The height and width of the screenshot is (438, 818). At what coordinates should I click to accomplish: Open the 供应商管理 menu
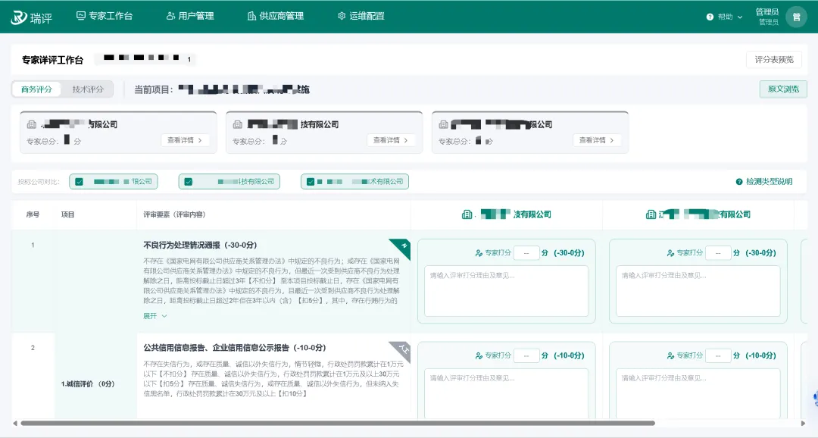pos(276,16)
